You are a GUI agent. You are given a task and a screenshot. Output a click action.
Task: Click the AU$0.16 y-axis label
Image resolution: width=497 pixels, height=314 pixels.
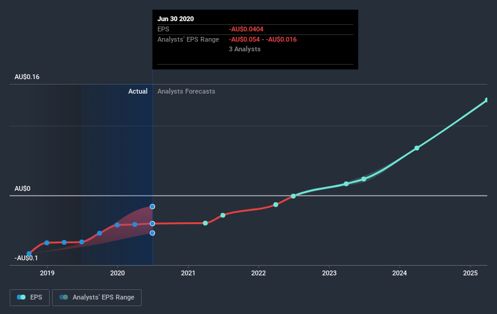point(27,77)
